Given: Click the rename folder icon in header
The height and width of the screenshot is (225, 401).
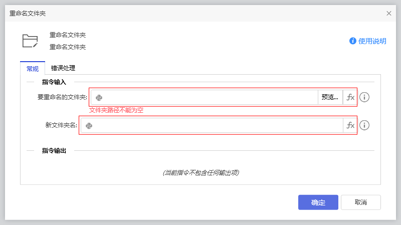Looking at the screenshot, I should tap(30, 41).
